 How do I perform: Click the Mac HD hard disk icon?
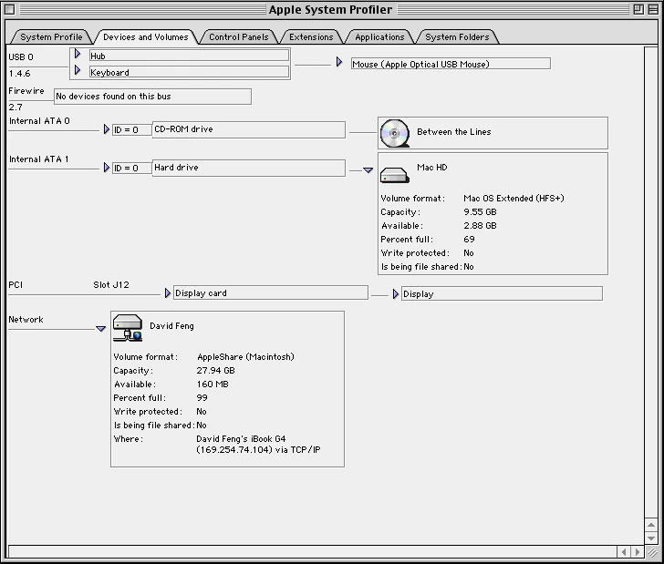[395, 175]
